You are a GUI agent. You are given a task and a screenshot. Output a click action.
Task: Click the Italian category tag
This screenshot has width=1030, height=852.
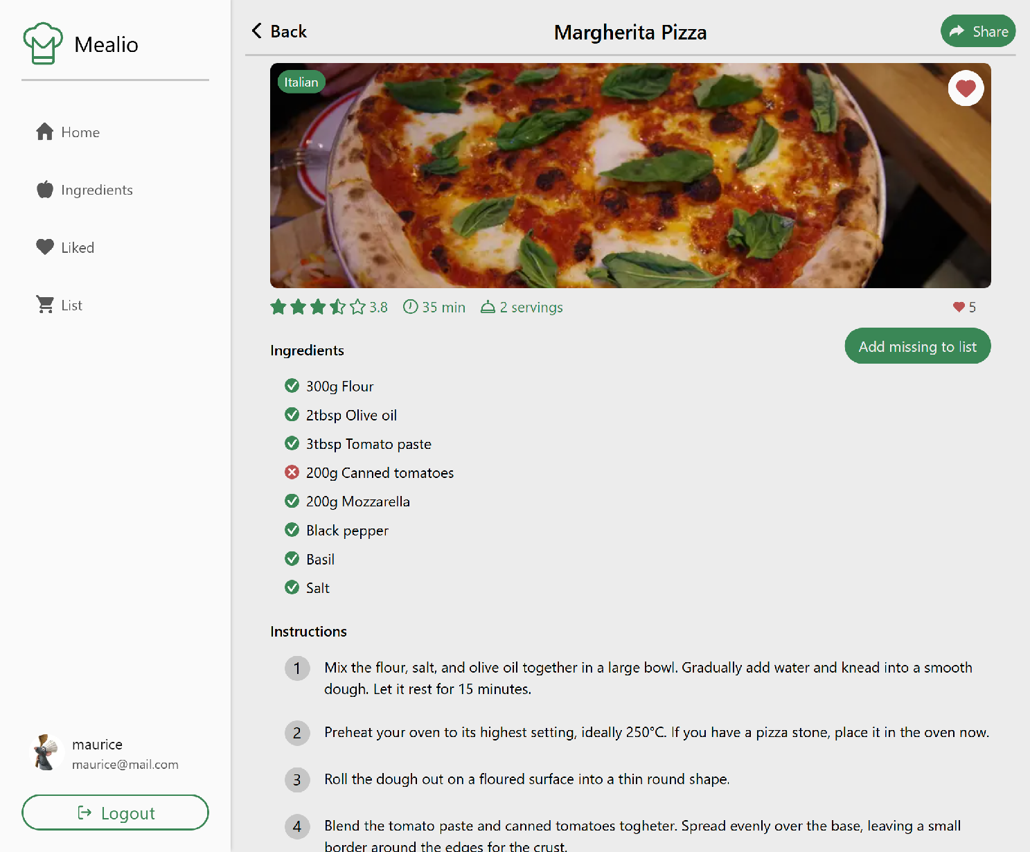coord(301,82)
